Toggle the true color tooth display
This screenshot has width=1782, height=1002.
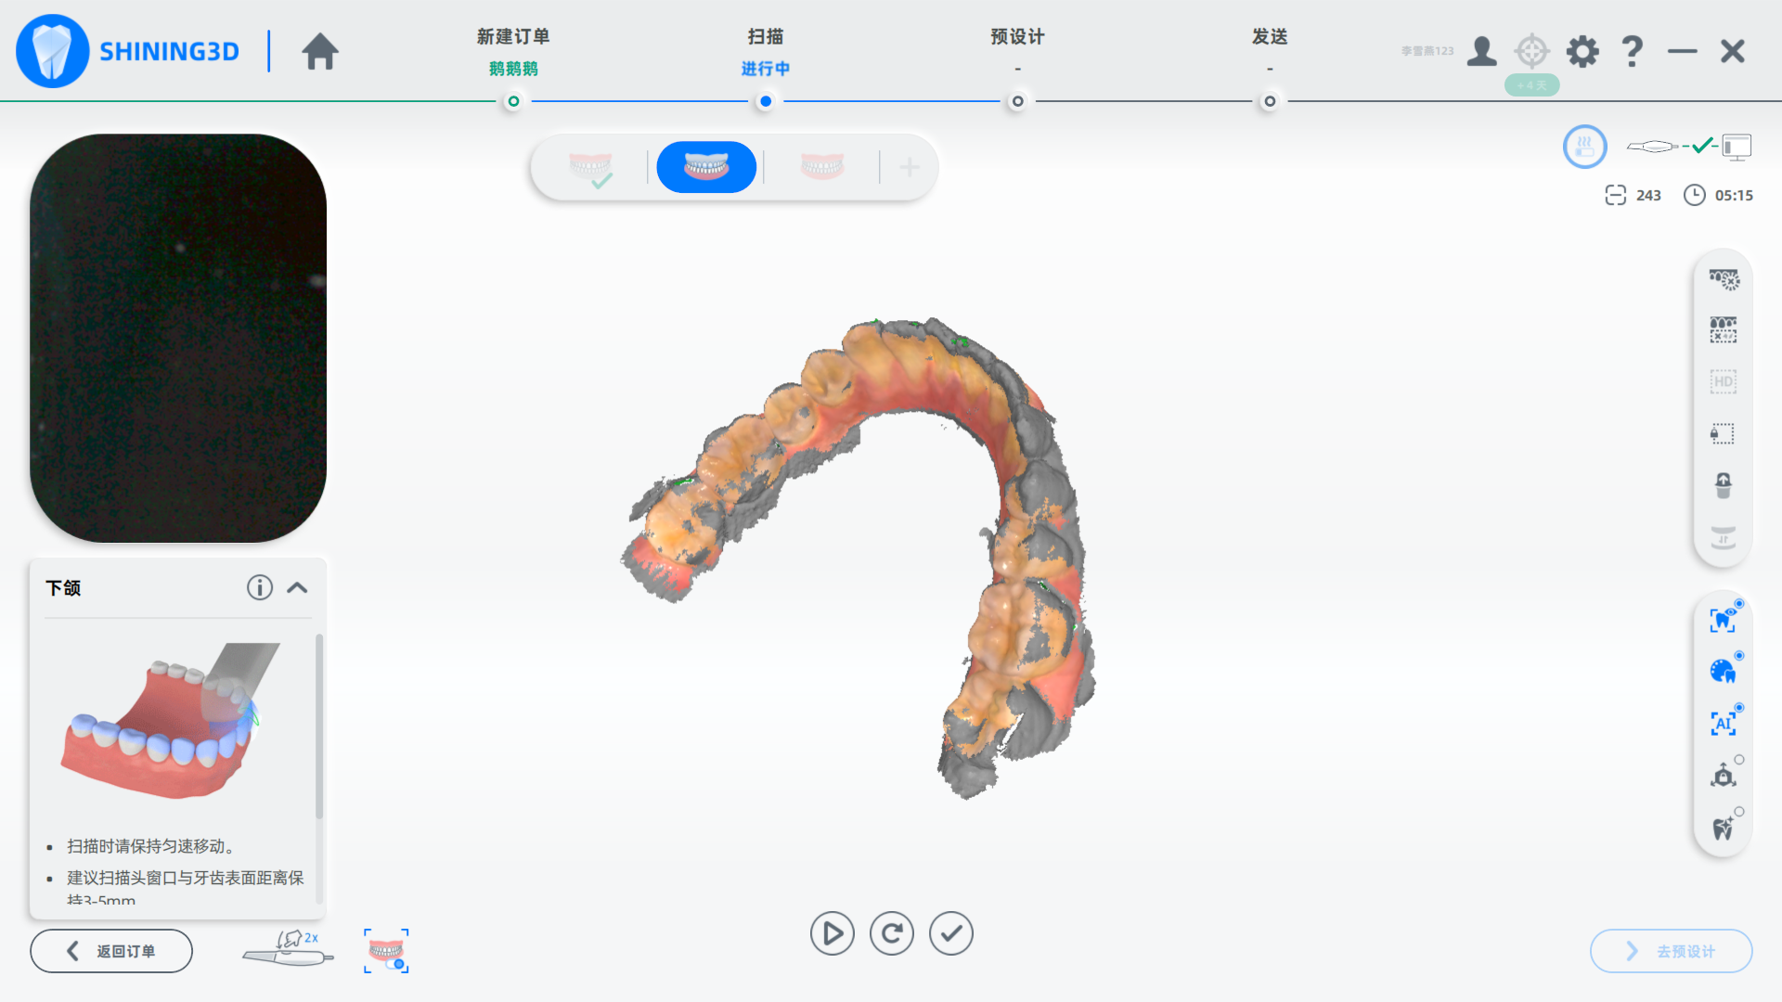(x=1723, y=672)
